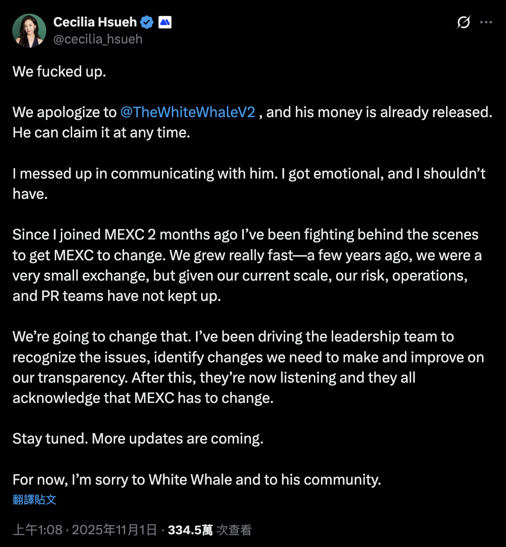Click Cecilia Hsueh's circular avatar icon

[29, 30]
